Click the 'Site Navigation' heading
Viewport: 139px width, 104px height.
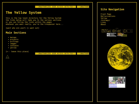112,10
